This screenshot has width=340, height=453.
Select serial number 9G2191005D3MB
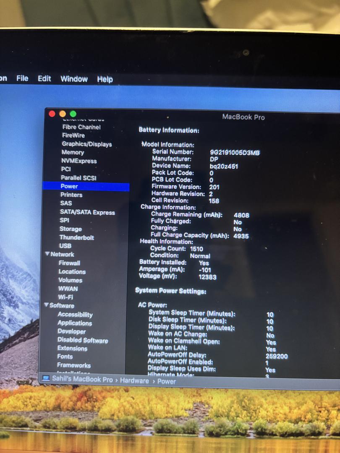pos(235,153)
